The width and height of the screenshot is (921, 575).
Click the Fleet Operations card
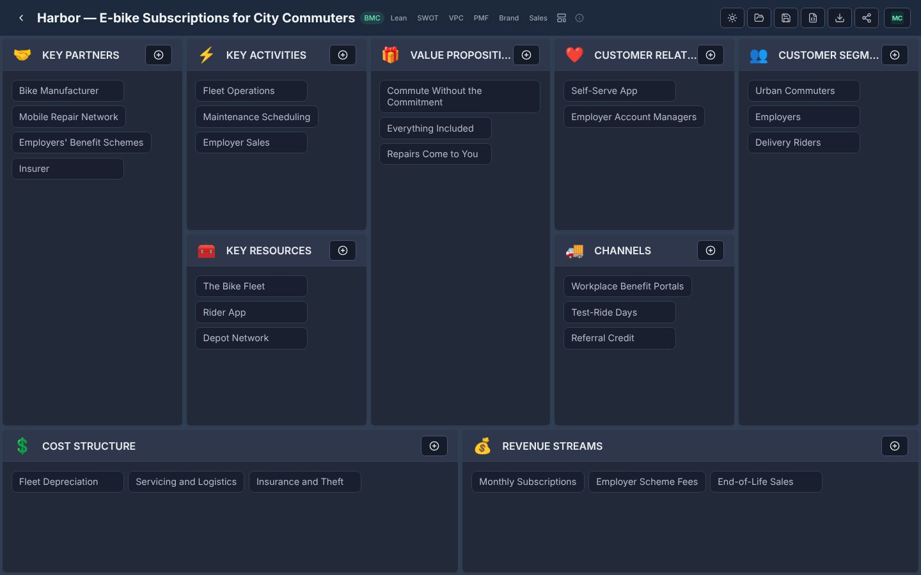click(x=251, y=91)
